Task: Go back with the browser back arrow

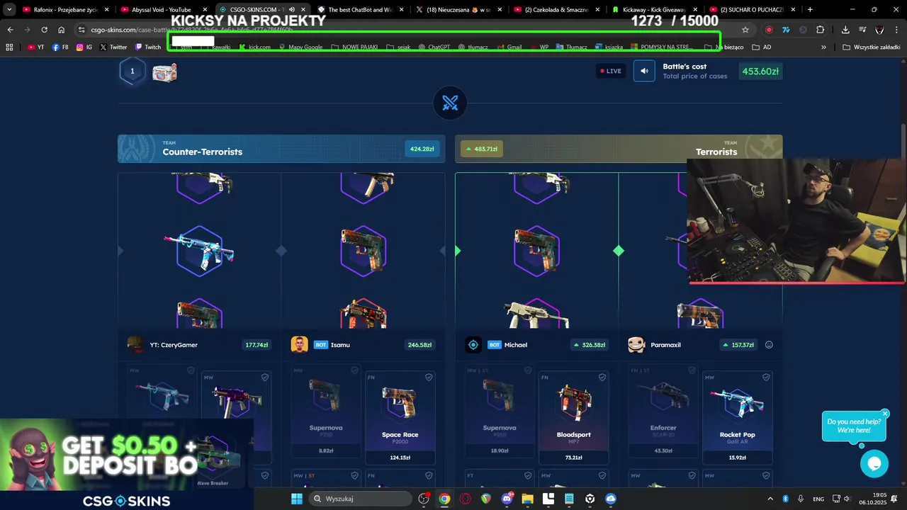Action: pyautogui.click(x=10, y=30)
